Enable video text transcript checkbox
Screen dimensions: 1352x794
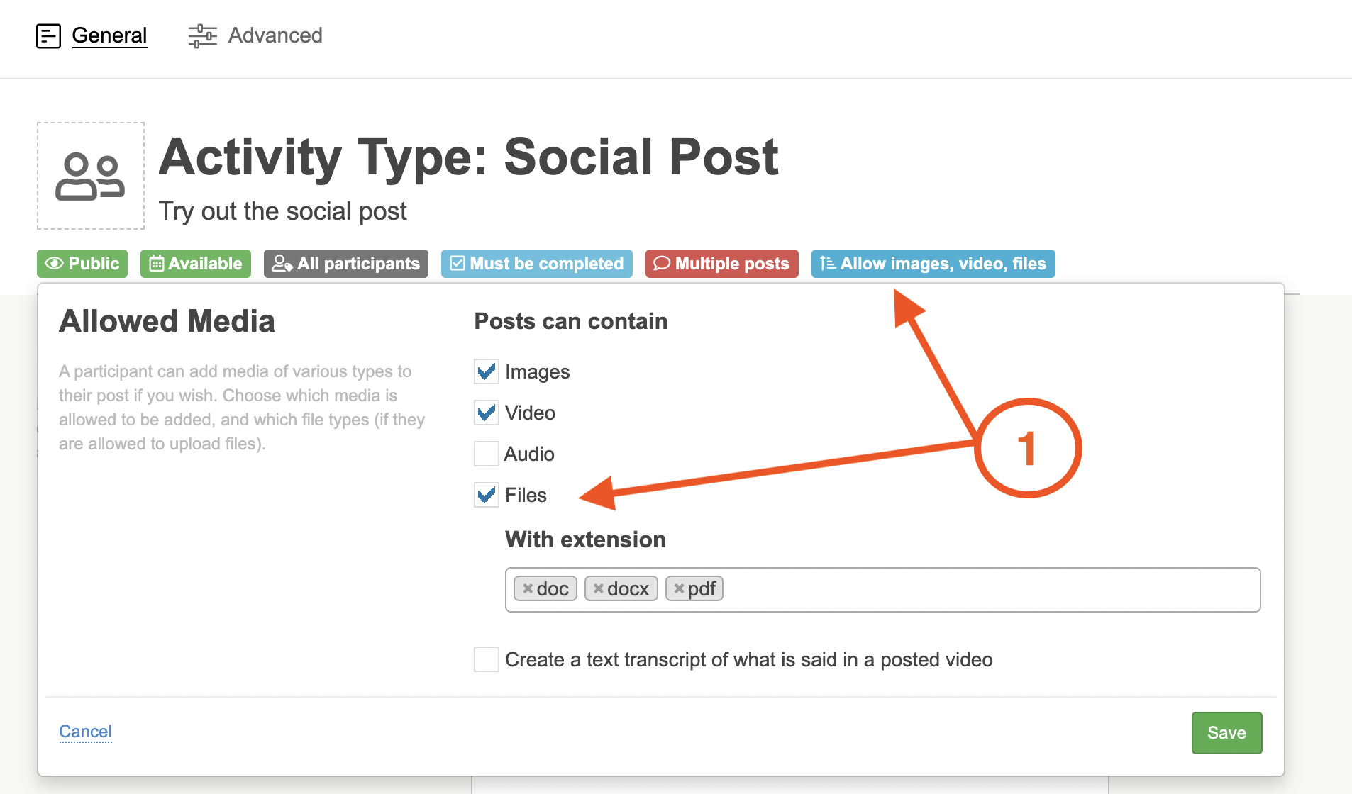click(487, 659)
